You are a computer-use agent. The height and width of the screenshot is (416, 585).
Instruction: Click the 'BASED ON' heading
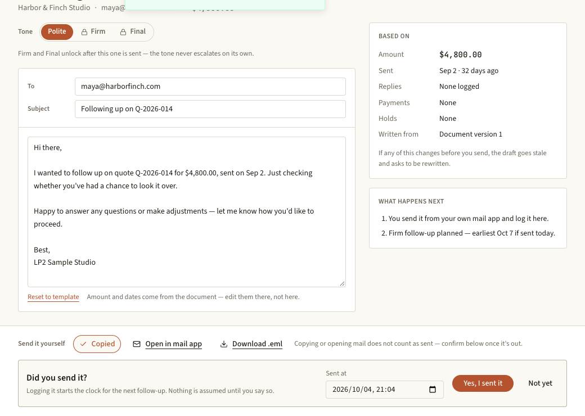(x=394, y=36)
